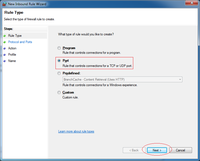Open the Rule Type step
The height and width of the screenshot is (161, 200).
tap(15, 36)
